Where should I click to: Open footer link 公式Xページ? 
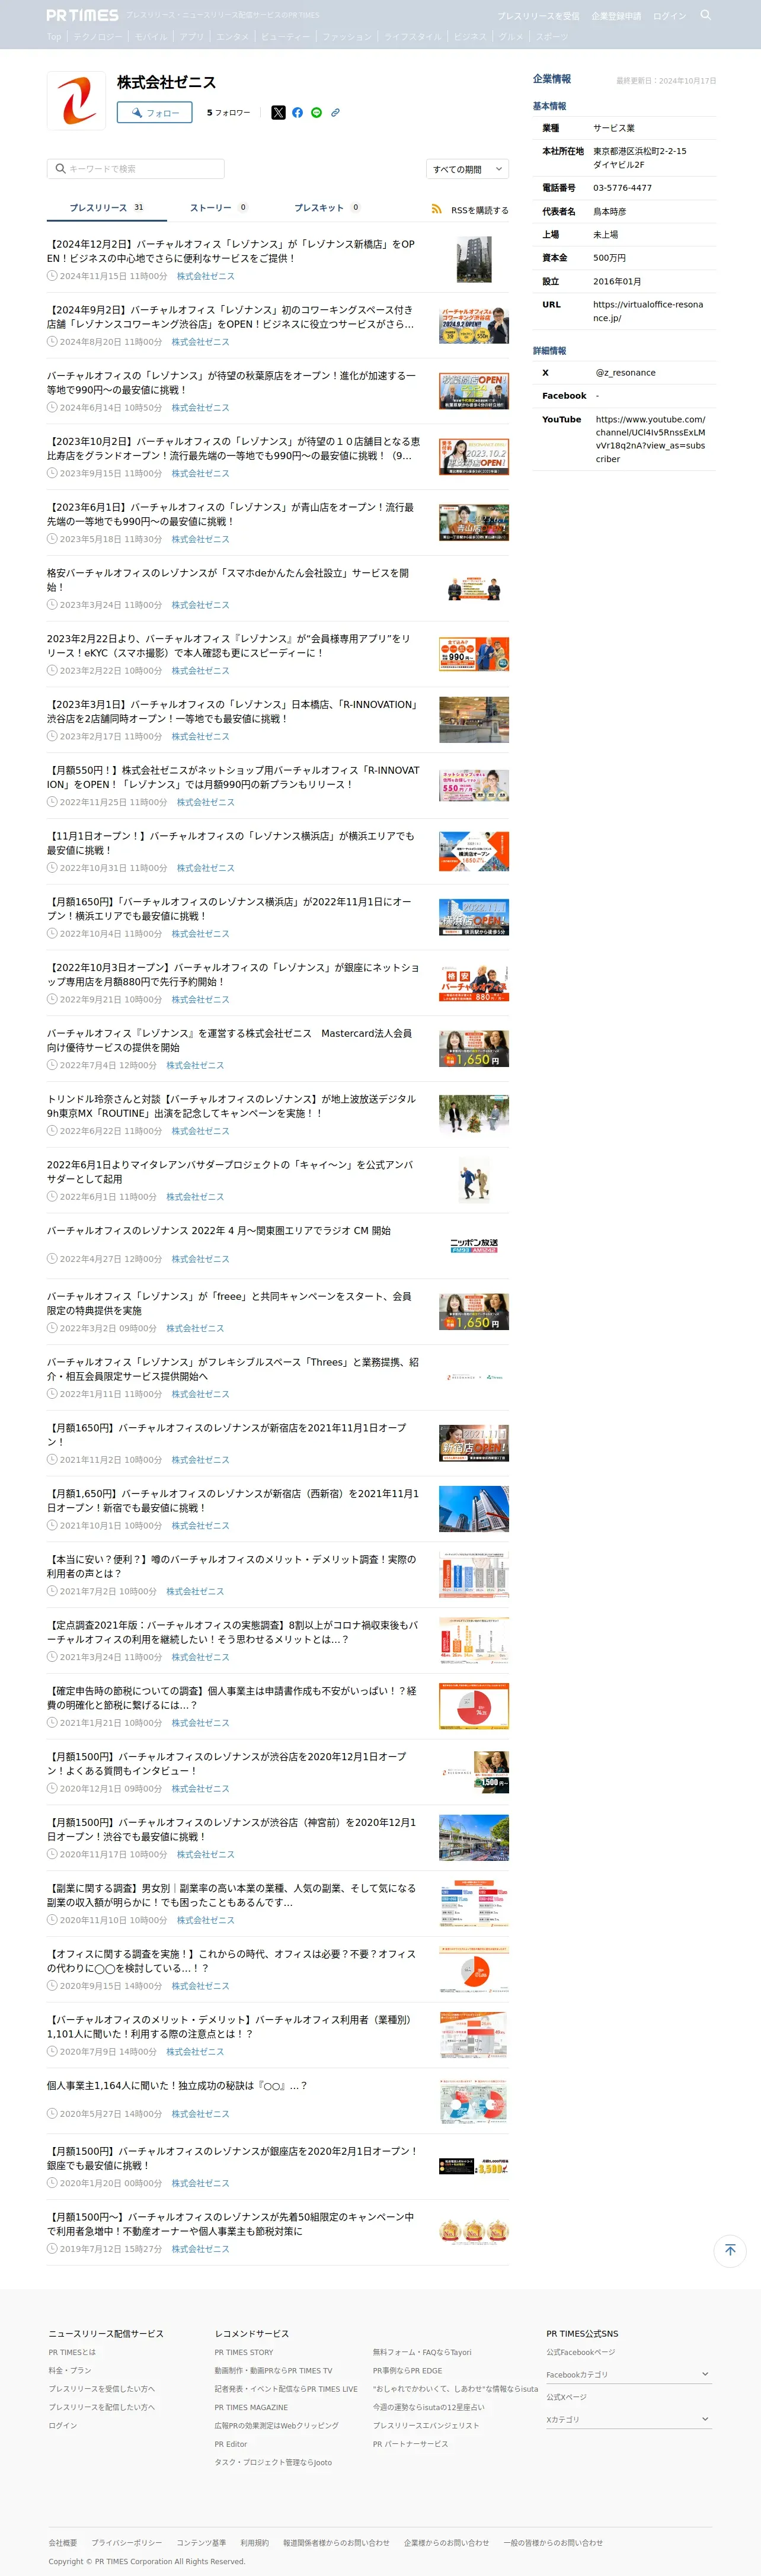(x=566, y=2397)
